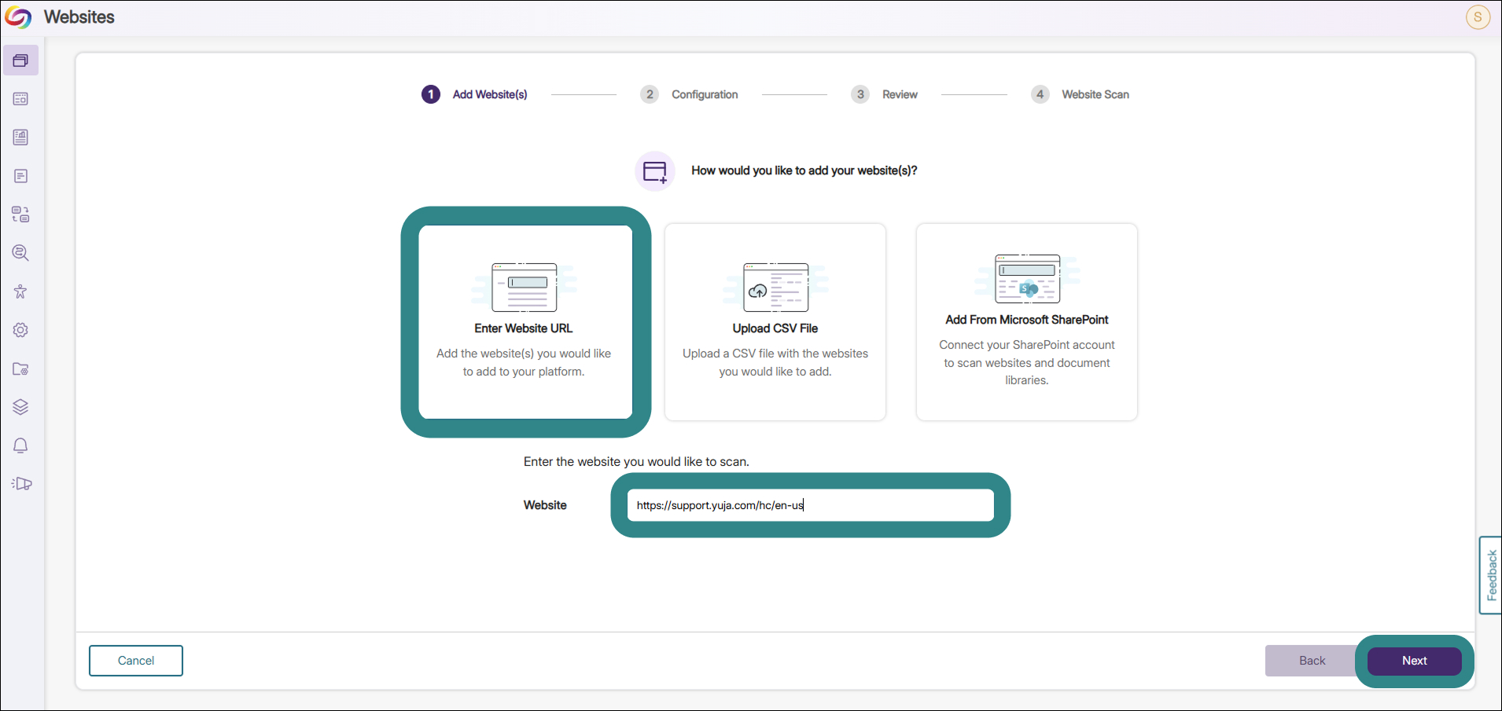
Task: Click the YuJa logo in header
Action: pyautogui.click(x=18, y=17)
